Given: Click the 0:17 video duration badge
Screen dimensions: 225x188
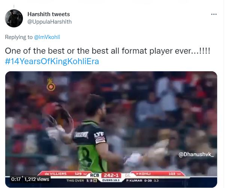Looking at the screenshot, I should point(16,179).
